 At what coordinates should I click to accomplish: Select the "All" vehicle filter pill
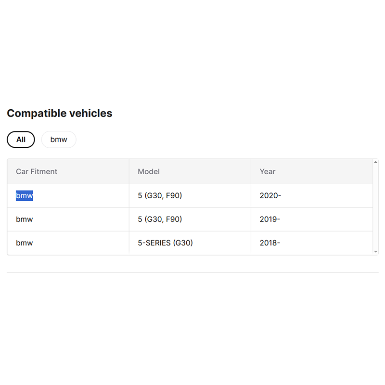click(x=21, y=140)
